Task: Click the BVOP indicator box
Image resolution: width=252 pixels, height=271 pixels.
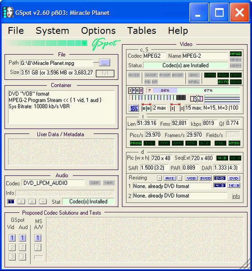Action: point(177,75)
